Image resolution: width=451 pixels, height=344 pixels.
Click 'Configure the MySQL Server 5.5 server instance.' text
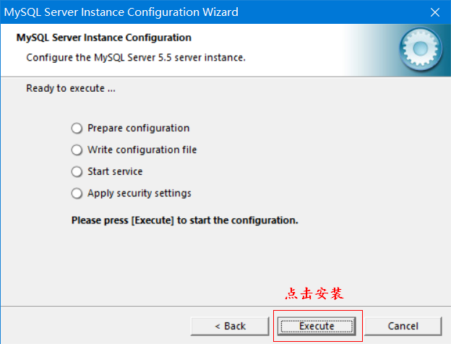point(136,58)
